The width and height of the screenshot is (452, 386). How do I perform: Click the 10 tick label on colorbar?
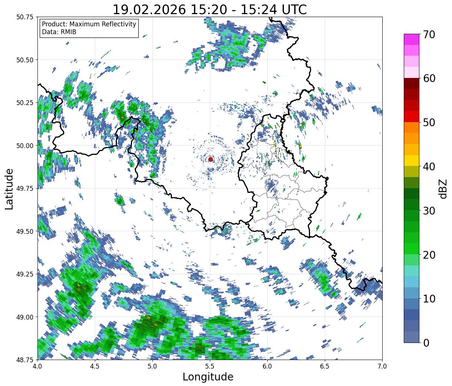(429, 298)
